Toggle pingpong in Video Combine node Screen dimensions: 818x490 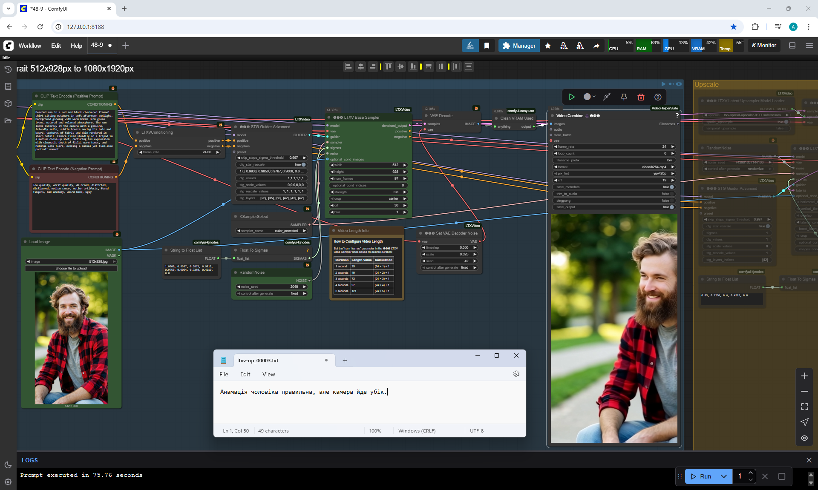click(671, 201)
